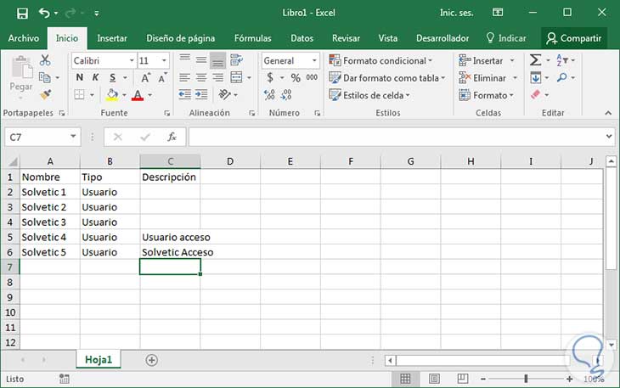Open font color dropdown arrow
620x388 pixels.
pyautogui.click(x=149, y=95)
